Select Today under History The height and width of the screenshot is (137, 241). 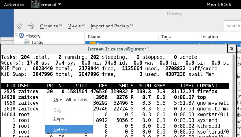point(37,42)
